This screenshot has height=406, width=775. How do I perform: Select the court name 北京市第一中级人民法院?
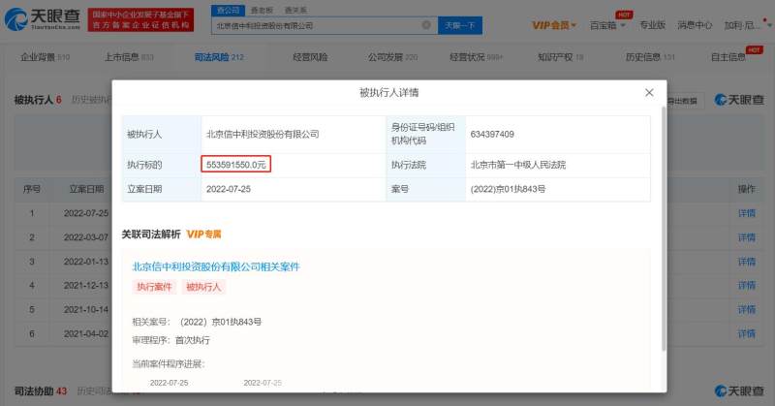518,165
